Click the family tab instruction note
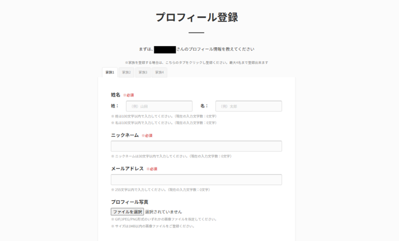 click(196, 63)
